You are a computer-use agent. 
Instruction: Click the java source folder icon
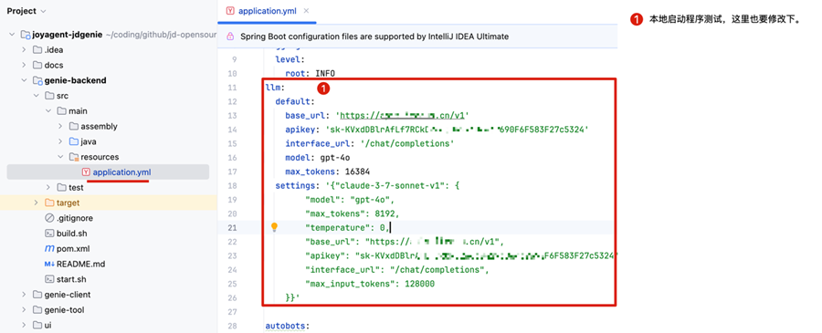tap(73, 141)
